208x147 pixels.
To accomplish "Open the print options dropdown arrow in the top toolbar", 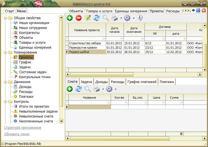I will coord(121,18).
